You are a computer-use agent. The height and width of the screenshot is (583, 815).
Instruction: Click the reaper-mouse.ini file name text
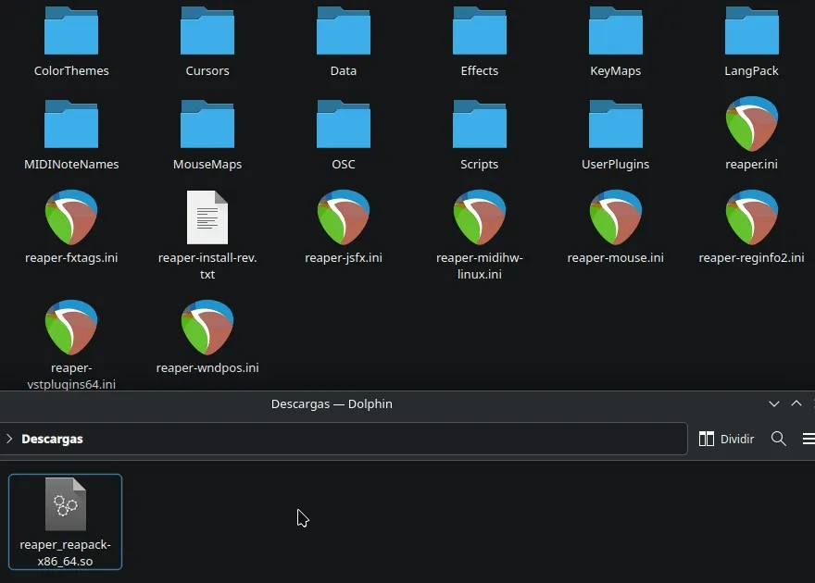click(x=615, y=257)
